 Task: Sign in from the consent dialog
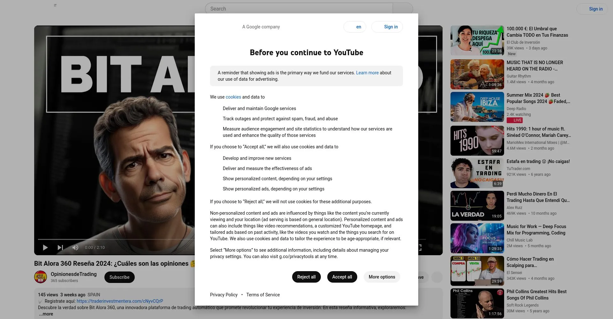(387, 27)
